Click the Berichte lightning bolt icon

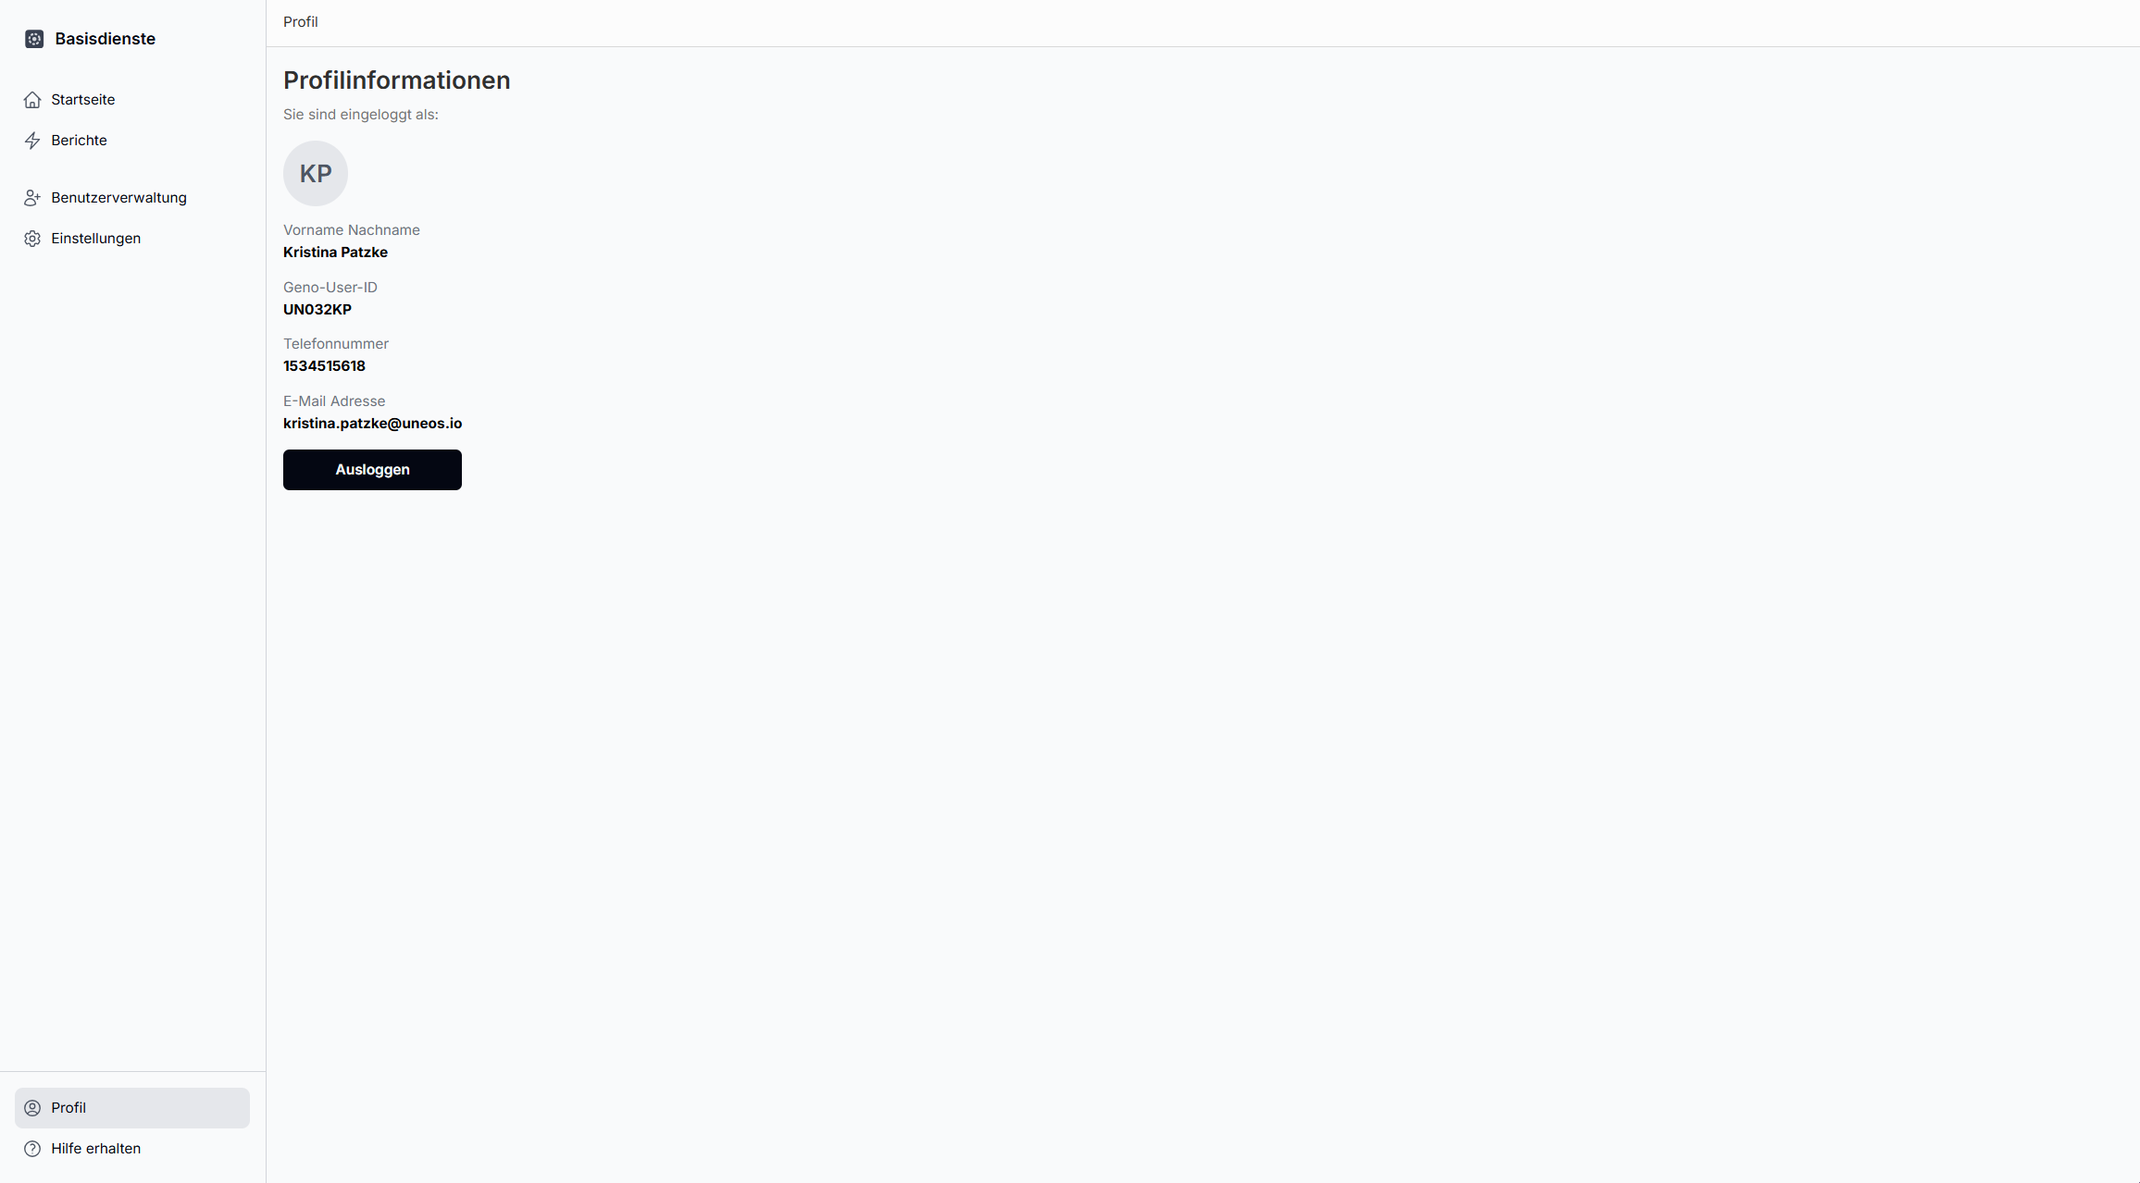(x=32, y=141)
